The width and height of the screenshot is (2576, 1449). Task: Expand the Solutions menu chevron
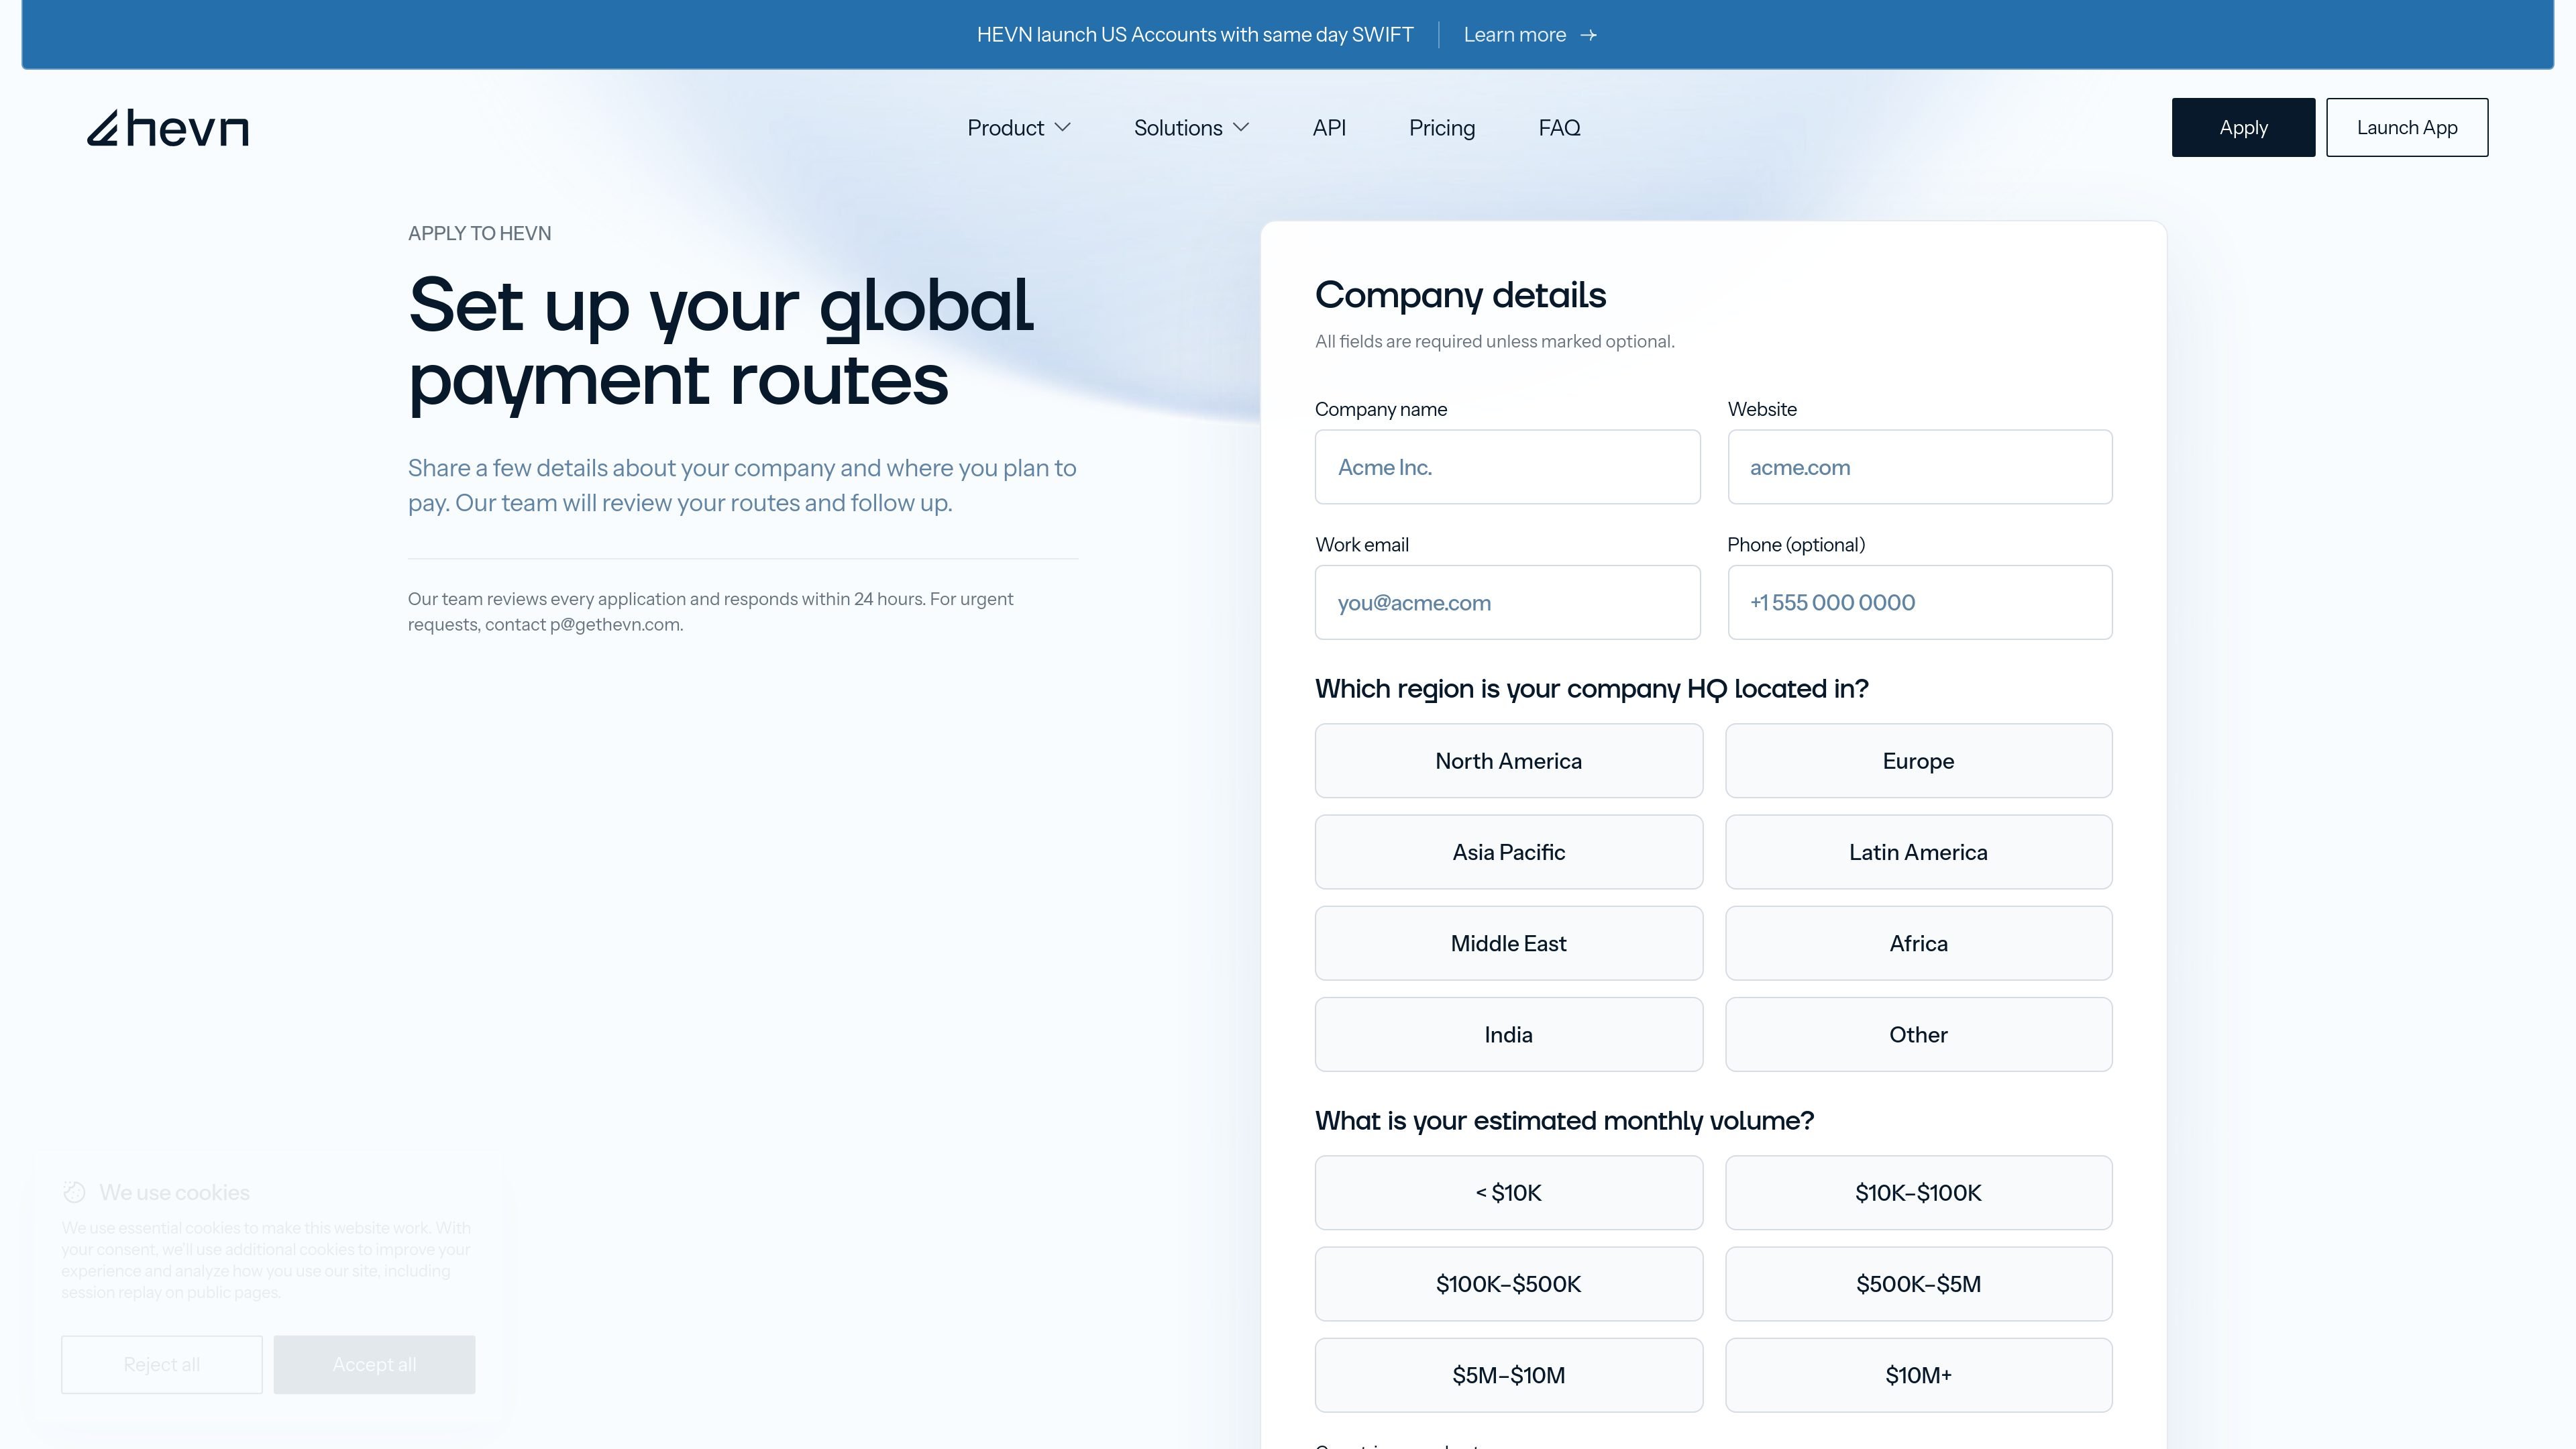(x=1241, y=127)
